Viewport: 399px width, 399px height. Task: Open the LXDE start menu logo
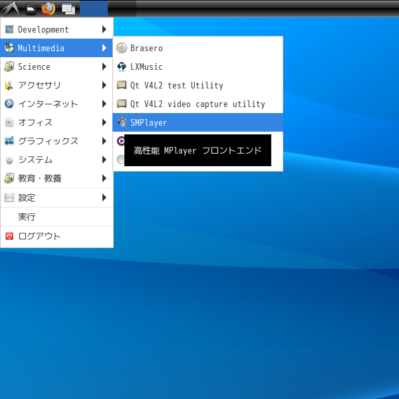point(10,9)
